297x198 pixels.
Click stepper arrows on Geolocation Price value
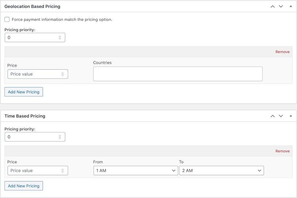coord(63,74)
